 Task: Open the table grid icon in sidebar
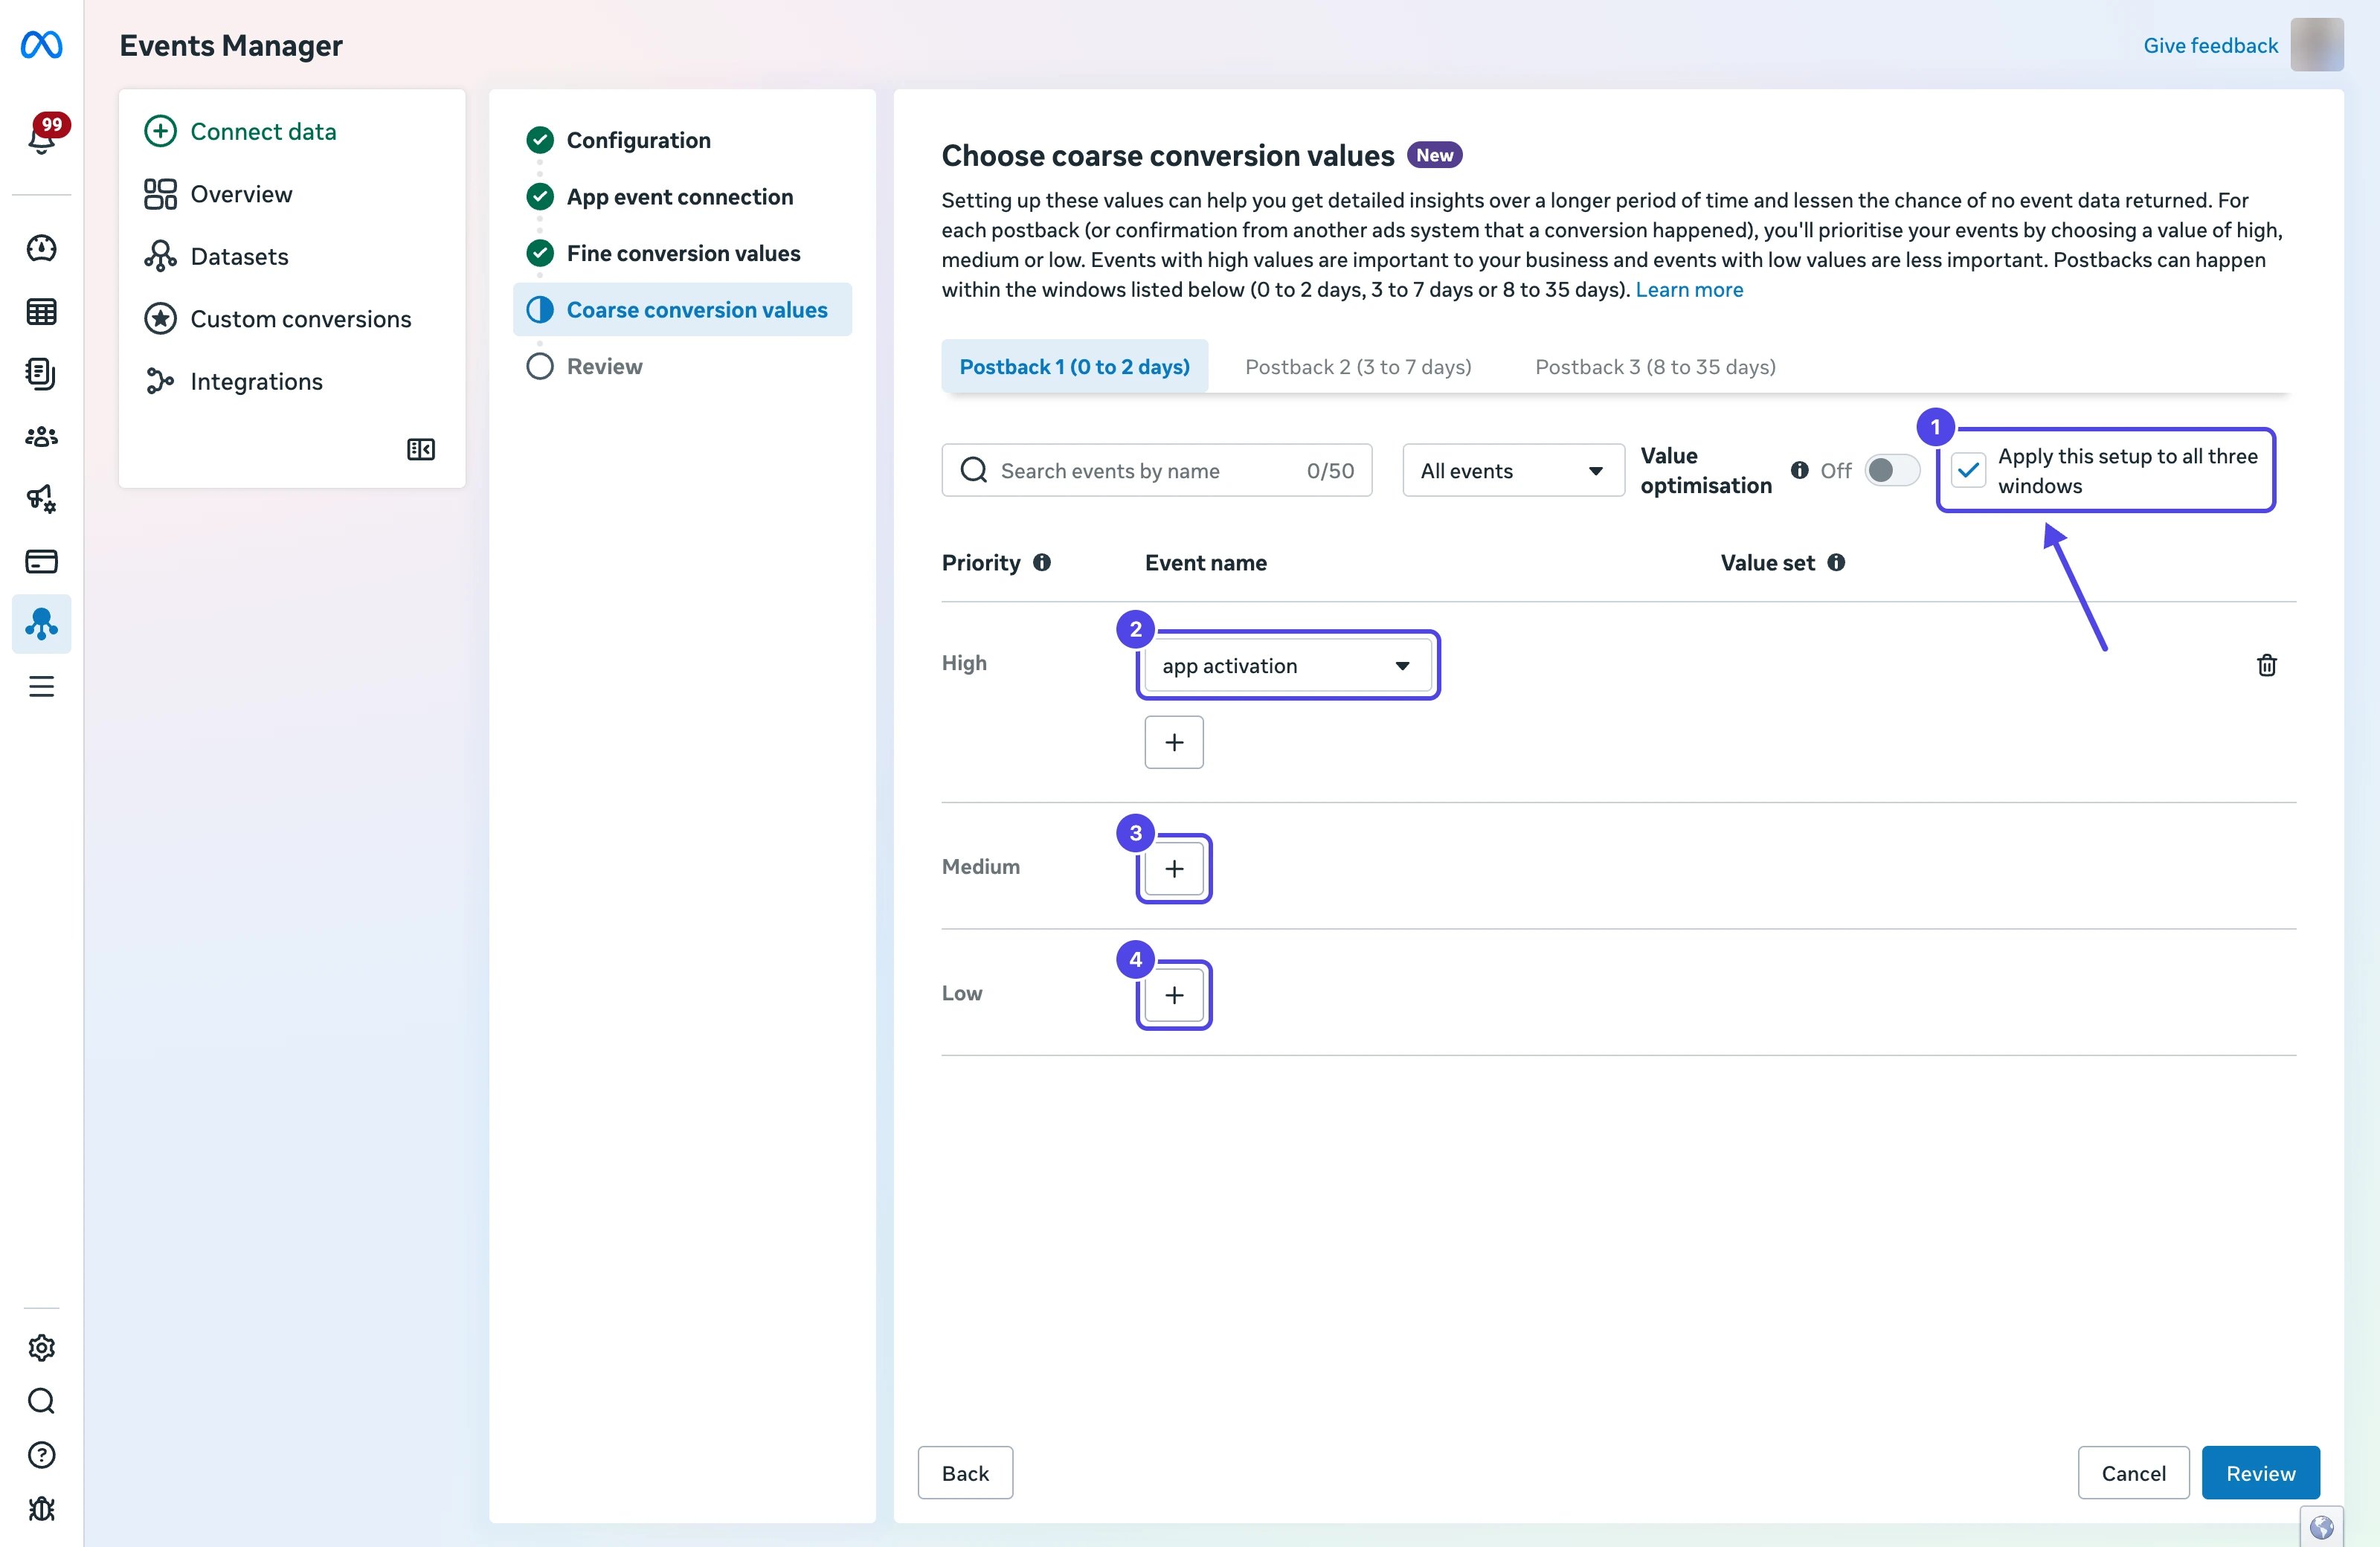tap(41, 311)
